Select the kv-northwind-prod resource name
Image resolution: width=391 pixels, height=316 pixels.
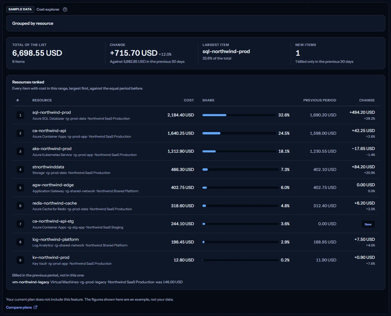tap(51, 257)
